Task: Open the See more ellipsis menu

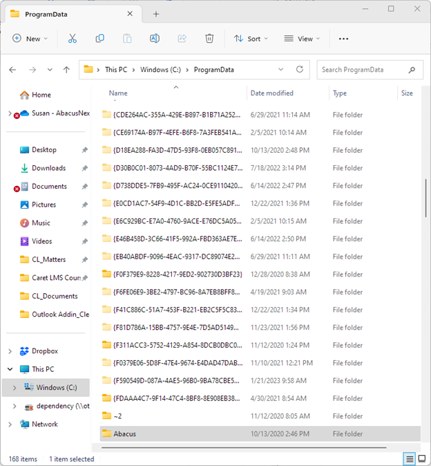Action: (x=343, y=39)
